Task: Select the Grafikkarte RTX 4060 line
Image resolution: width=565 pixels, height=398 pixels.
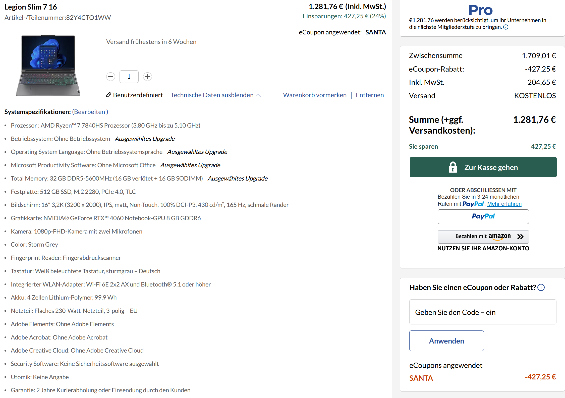Action: (x=106, y=218)
